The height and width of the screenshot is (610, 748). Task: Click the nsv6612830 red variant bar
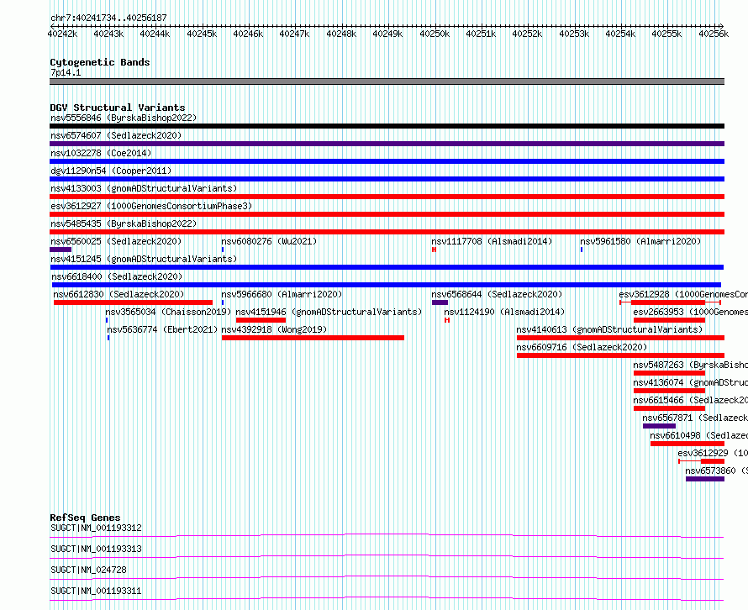tap(133, 302)
